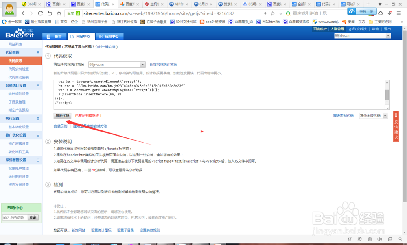
Task: Click the cloud icon in browser toolbar
Action: [381, 13]
